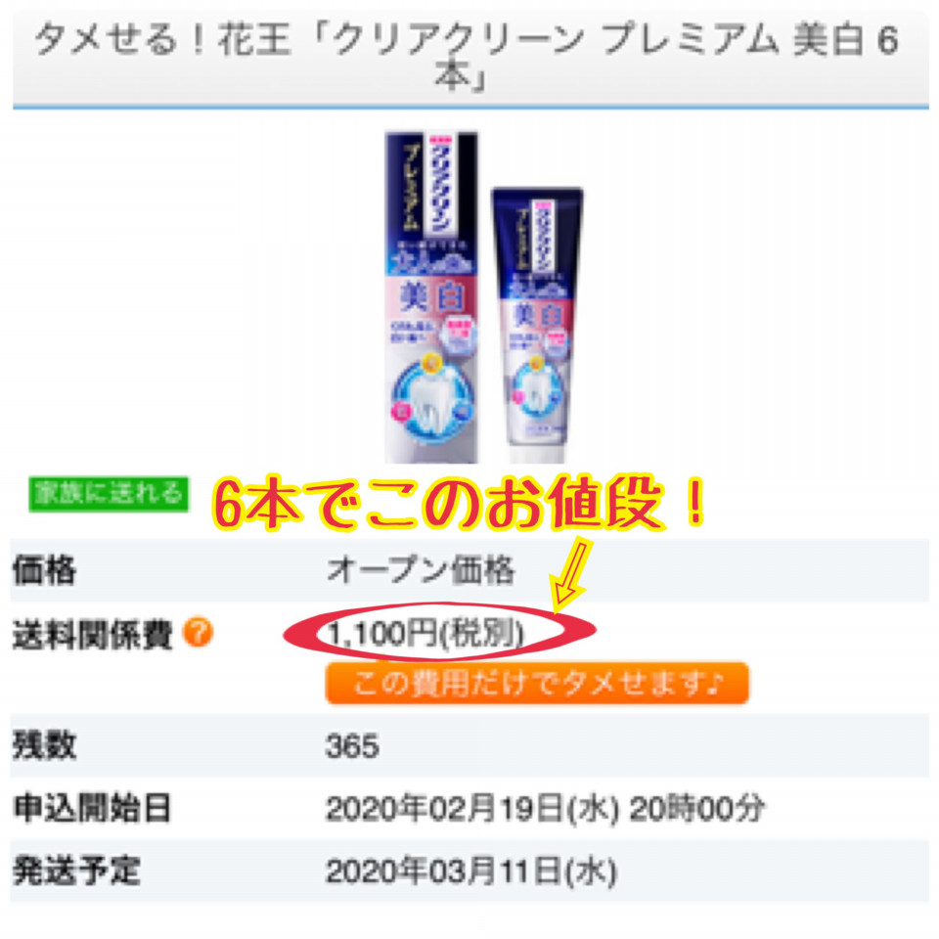939x939 pixels.
Task: Click the shipping date 2020年03月11日(水)
Action: [x=471, y=871]
